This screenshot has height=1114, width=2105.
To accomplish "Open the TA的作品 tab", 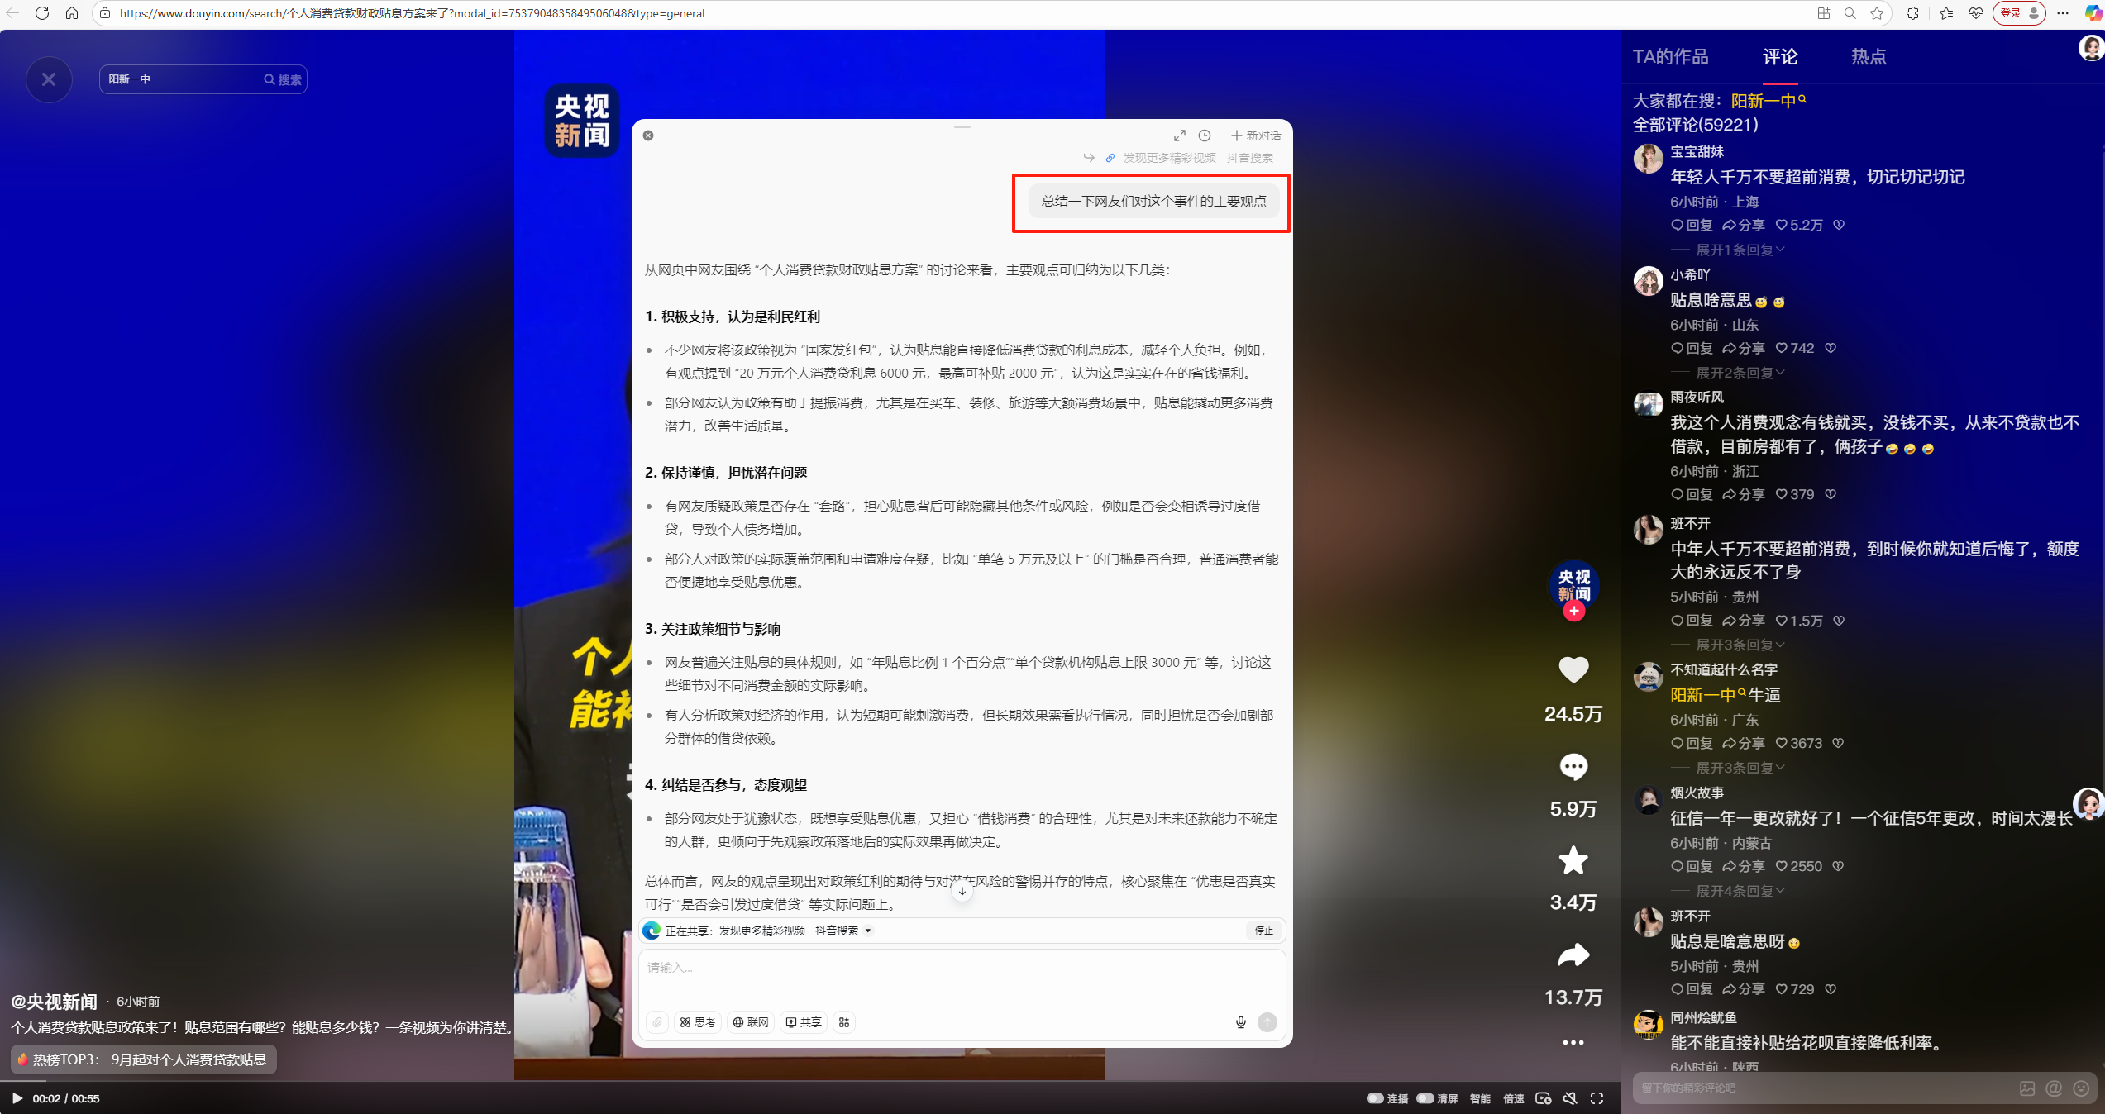I will point(1671,56).
